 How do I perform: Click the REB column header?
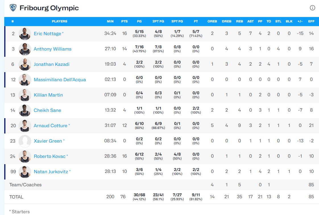pyautogui.click(x=239, y=21)
